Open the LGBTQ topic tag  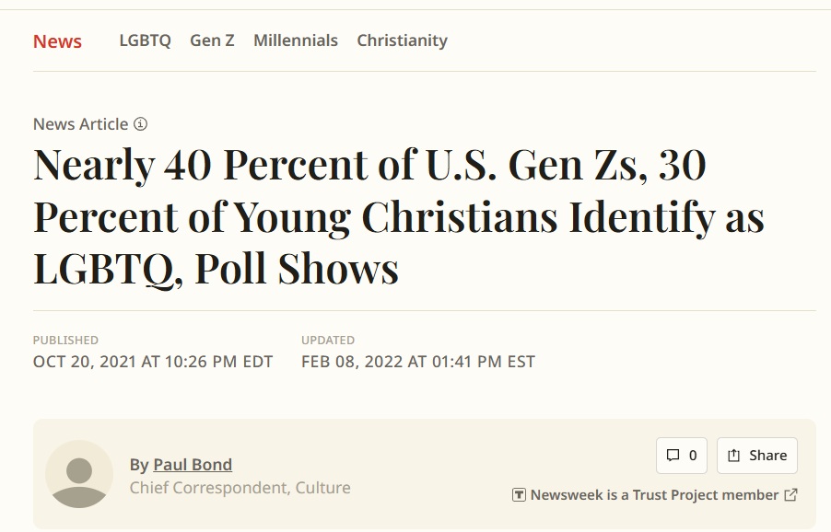[x=146, y=40]
